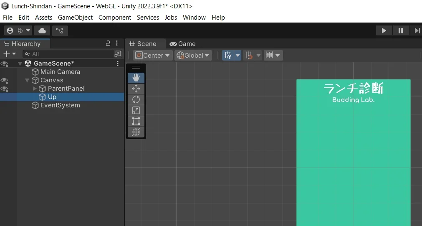Open the snap increment settings dropdown
This screenshot has height=226, width=422.
273,55
